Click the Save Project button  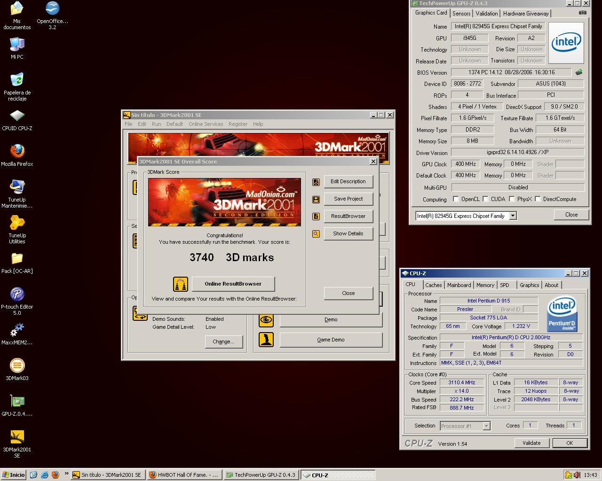tap(348, 199)
